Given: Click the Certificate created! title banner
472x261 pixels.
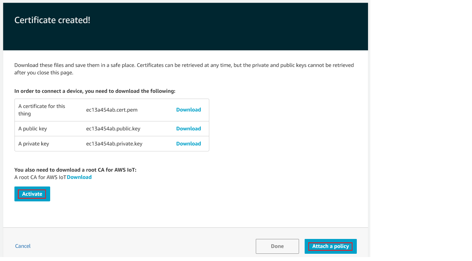Looking at the screenshot, I should [52, 20].
